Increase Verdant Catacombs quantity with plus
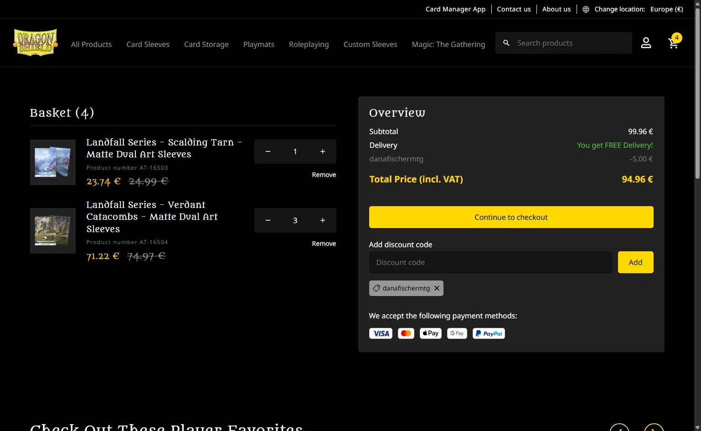The width and height of the screenshot is (701, 431). (x=323, y=220)
